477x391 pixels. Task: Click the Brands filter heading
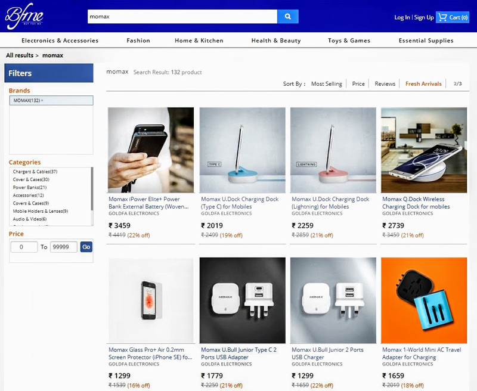click(x=20, y=91)
